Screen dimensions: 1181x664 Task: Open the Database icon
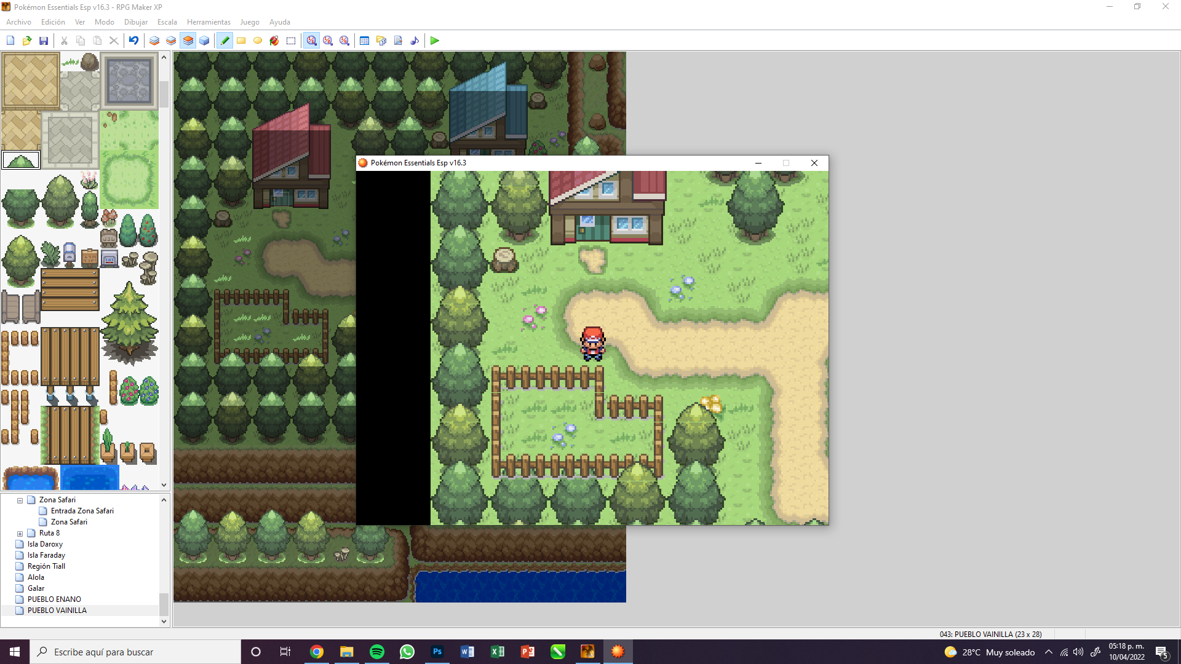tap(364, 41)
